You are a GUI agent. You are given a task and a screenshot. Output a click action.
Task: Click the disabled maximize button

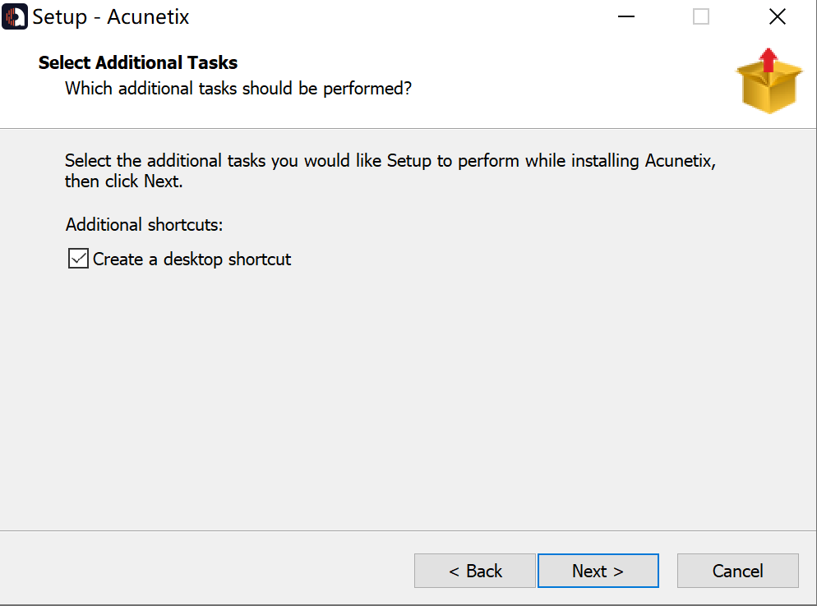tap(701, 16)
